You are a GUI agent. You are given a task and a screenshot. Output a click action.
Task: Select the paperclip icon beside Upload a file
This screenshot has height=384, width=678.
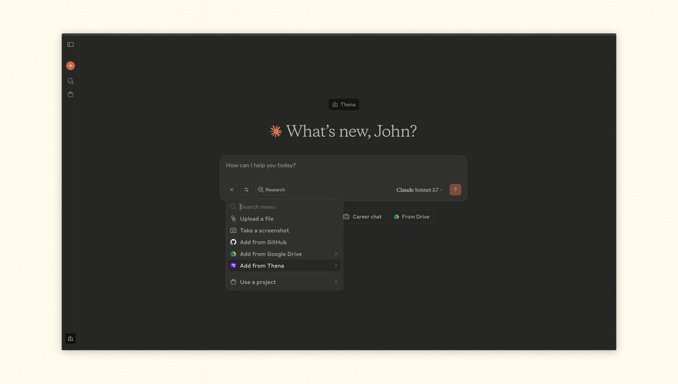[233, 219]
